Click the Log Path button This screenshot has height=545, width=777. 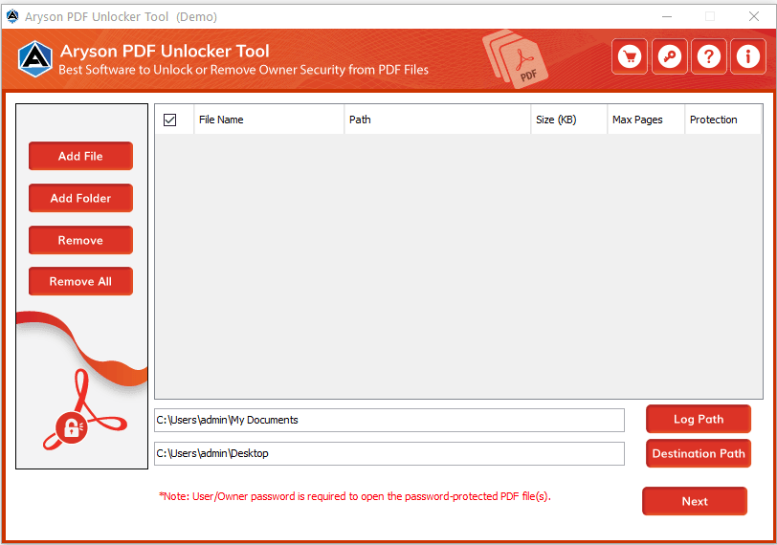coord(699,419)
